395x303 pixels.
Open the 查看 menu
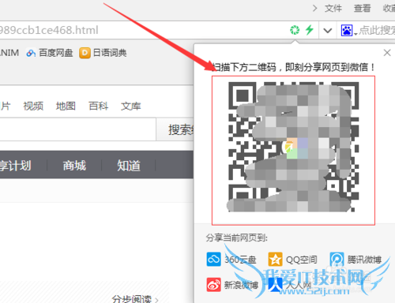[x=362, y=8]
